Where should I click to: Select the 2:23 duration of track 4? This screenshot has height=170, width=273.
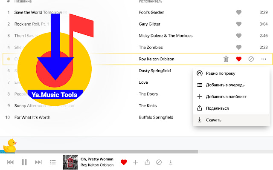[x=264, y=47]
